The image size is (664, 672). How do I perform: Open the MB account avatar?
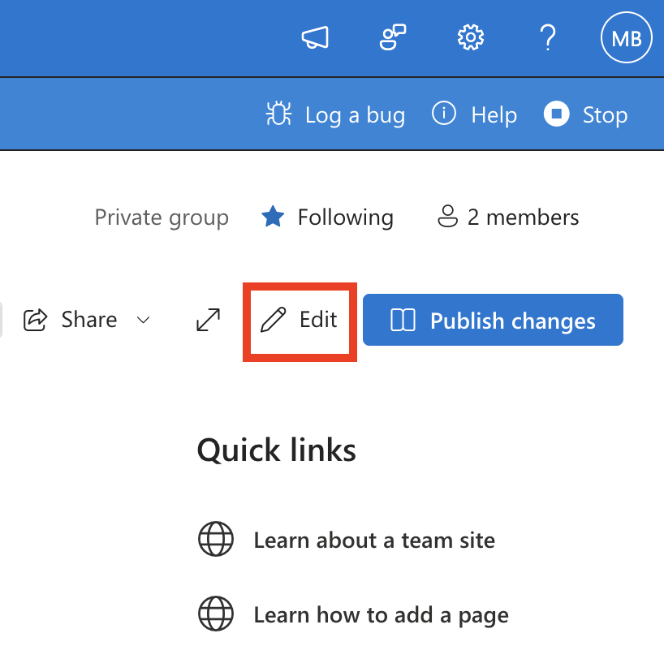[x=627, y=37]
